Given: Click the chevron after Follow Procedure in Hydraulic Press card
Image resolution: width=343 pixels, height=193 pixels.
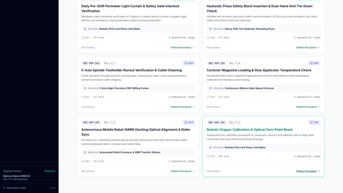Looking at the screenshot, I should 319,48.
